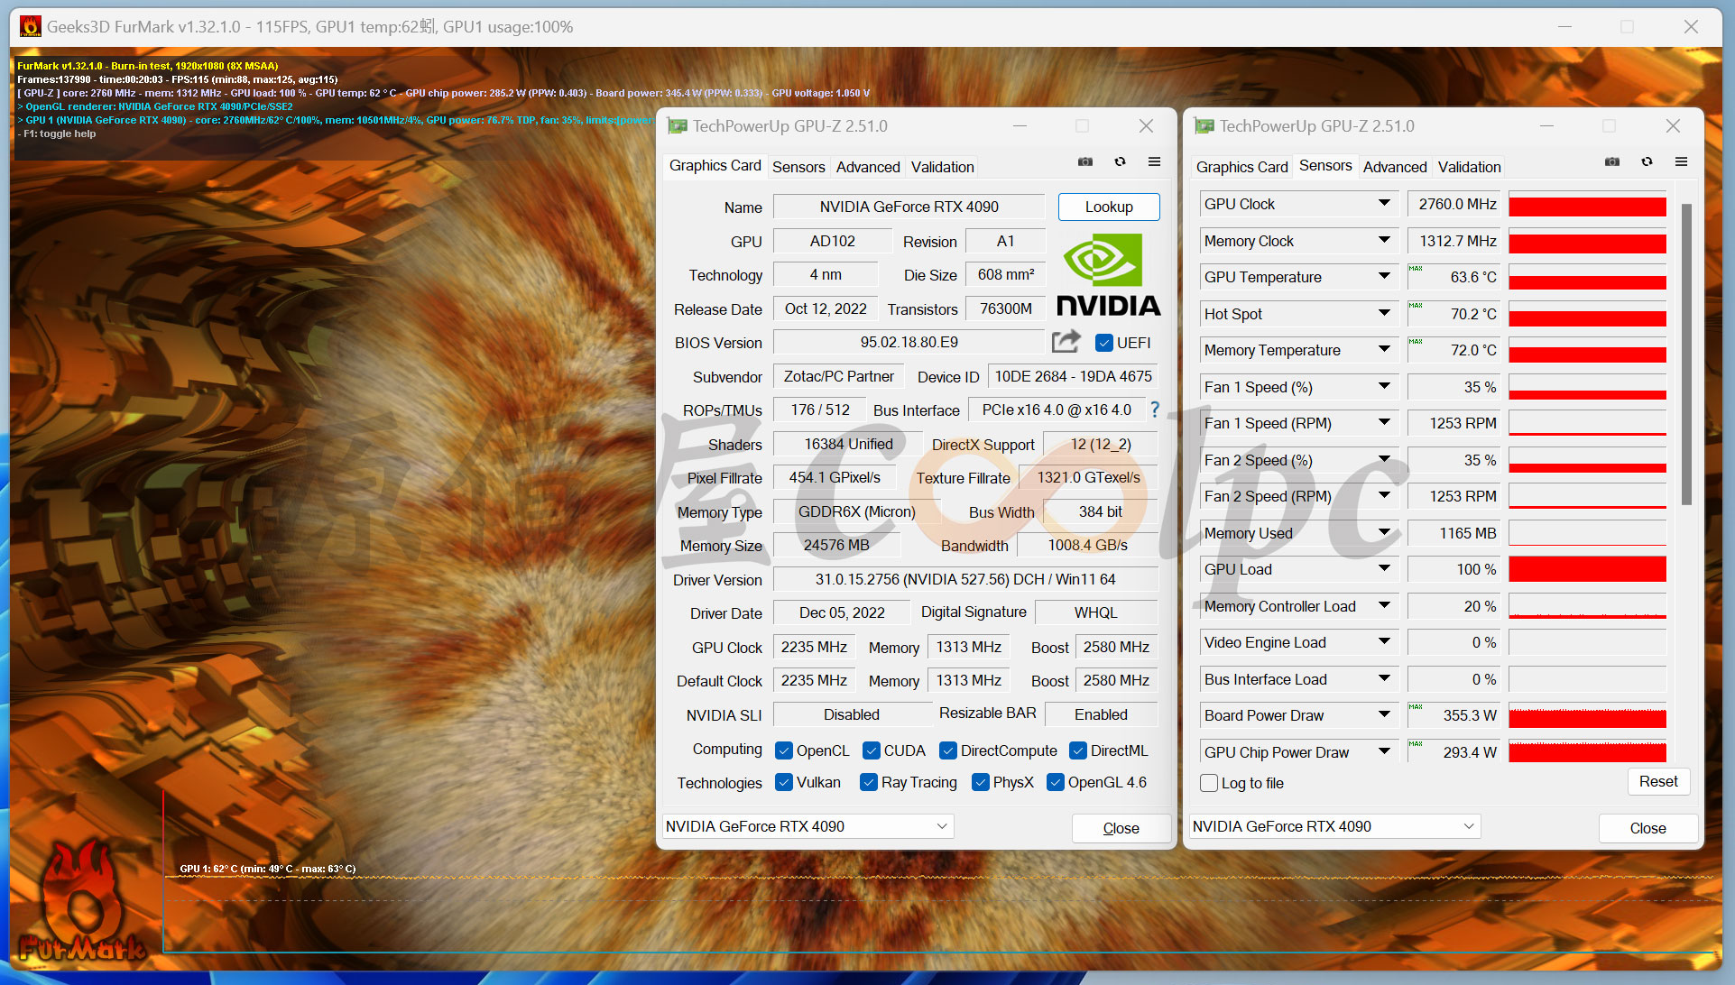Click the FurMark title bar app icon
This screenshot has height=985, width=1735.
[30, 27]
